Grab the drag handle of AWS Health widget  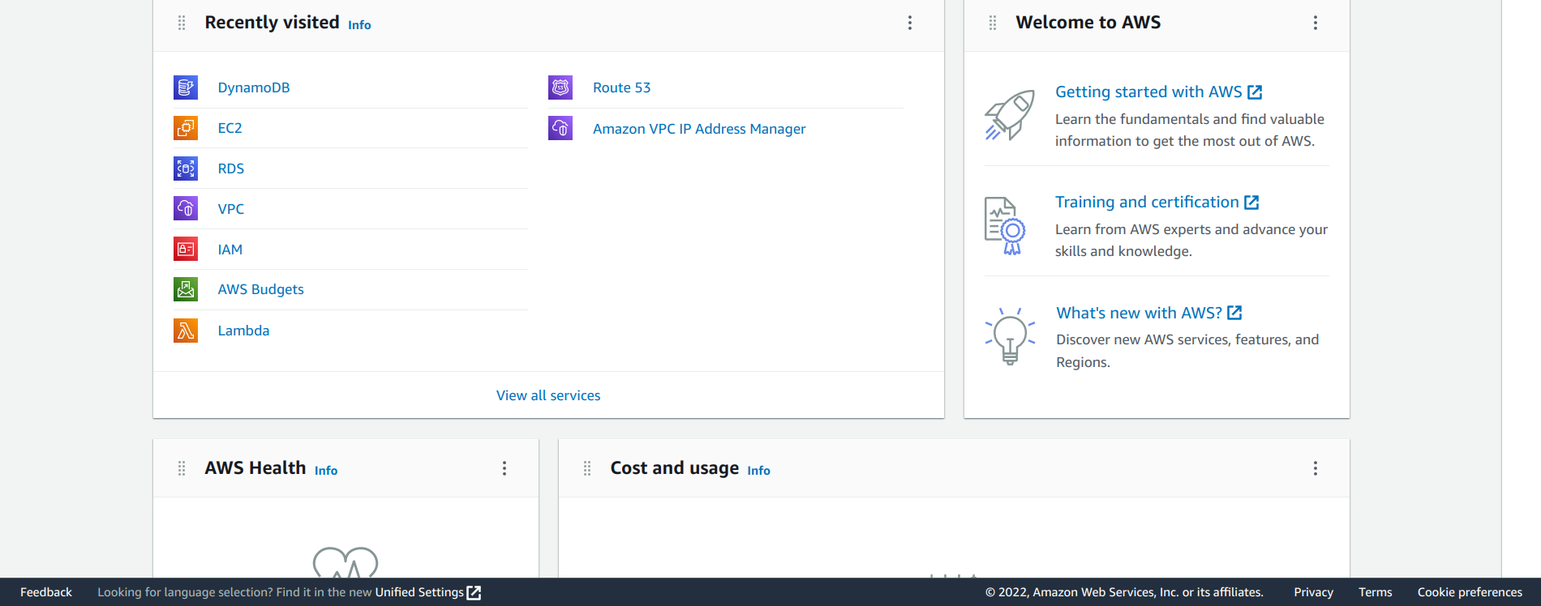coord(182,468)
